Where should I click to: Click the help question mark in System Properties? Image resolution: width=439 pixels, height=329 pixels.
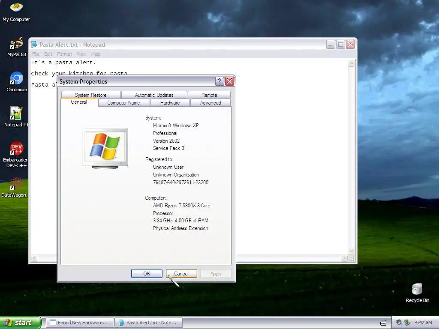(219, 81)
